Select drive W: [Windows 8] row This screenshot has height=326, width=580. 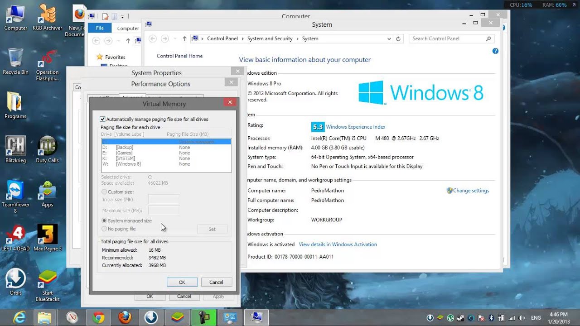[166, 164]
